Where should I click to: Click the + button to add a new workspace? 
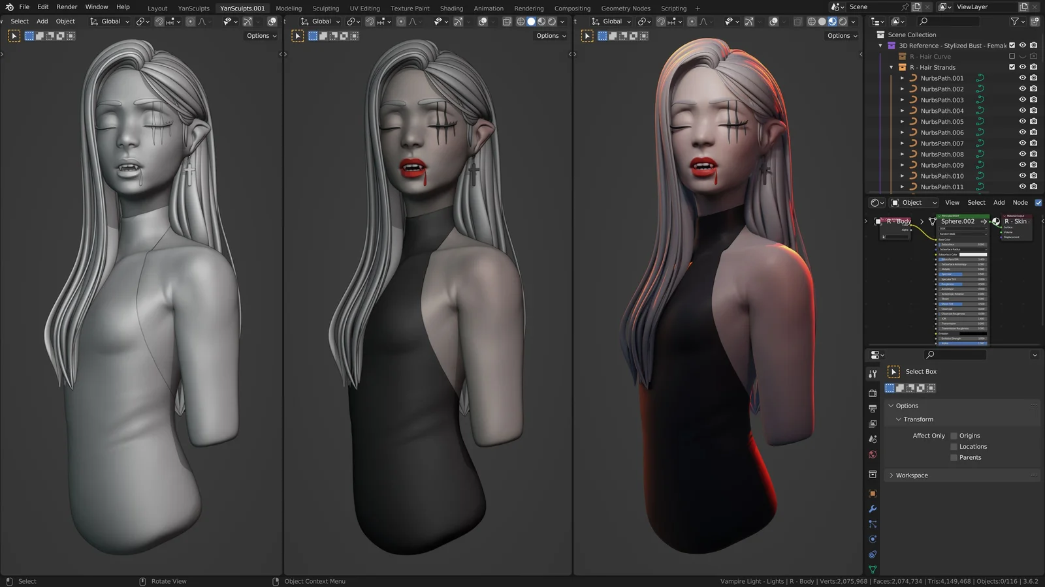tap(698, 8)
